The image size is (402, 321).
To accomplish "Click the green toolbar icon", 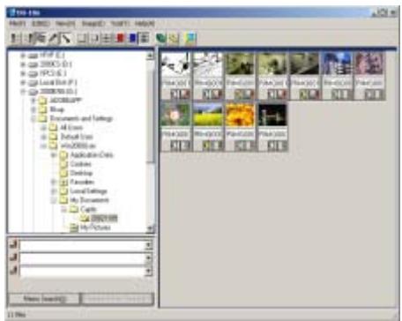I will pos(160,38).
